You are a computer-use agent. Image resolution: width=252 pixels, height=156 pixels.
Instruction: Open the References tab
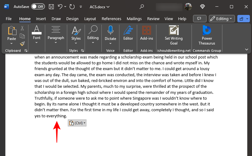pos(111,19)
